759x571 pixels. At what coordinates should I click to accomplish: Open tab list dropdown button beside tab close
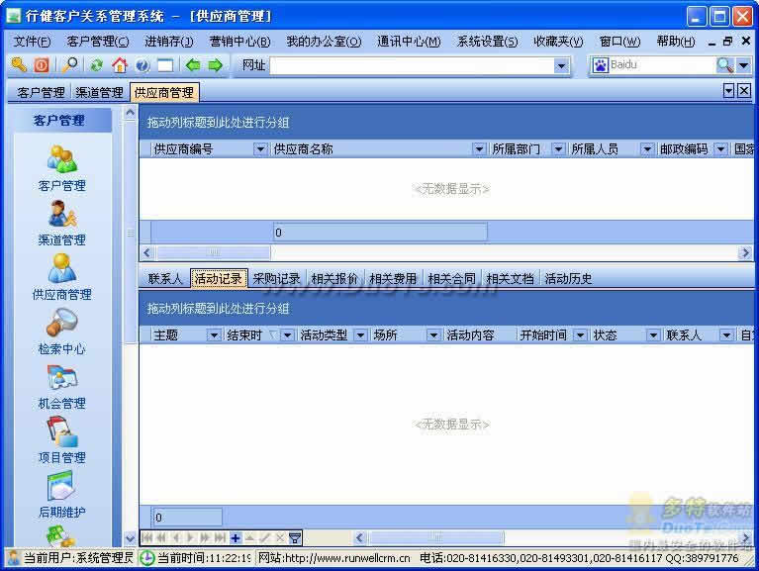[x=729, y=91]
